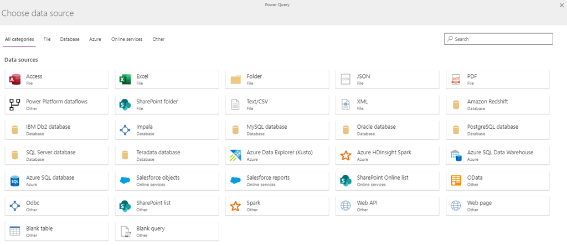Pick the Excel label text

pos(142,76)
